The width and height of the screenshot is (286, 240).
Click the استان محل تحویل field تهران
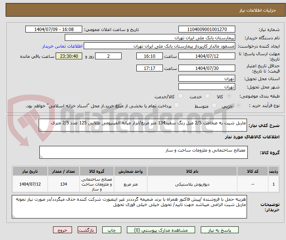point(207,78)
